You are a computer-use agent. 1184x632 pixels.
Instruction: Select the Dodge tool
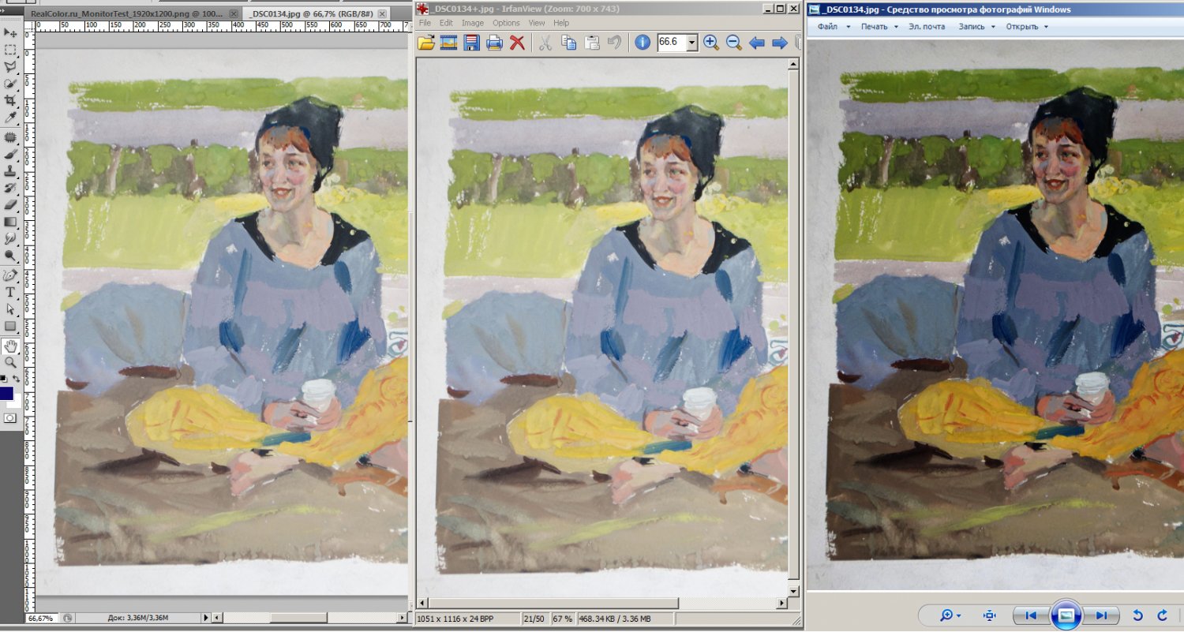[10, 256]
